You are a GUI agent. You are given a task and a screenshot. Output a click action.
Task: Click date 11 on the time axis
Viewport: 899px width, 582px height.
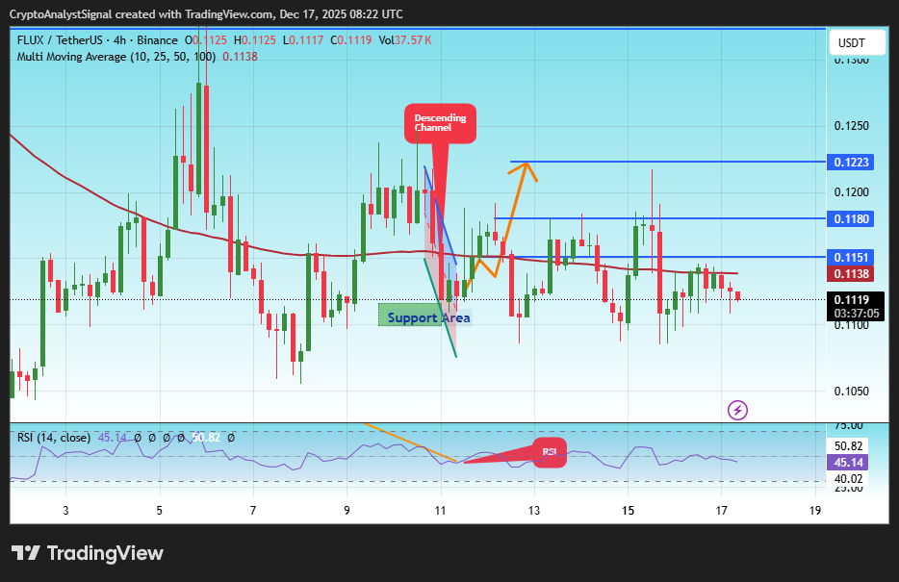click(441, 510)
